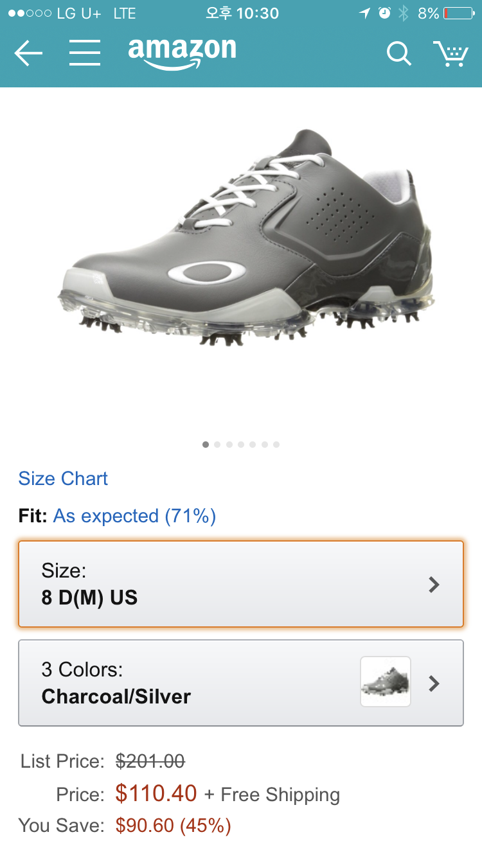Tap the Charcoal/Silver shoe color thumbnail
The width and height of the screenshot is (482, 857).
click(x=386, y=682)
